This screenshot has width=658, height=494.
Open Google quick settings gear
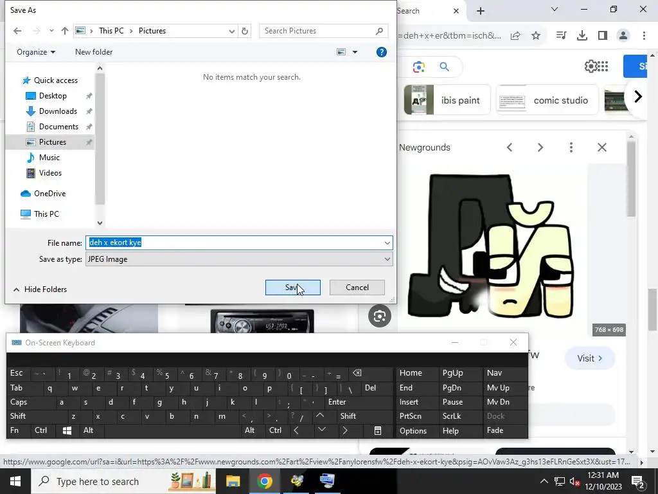click(x=591, y=66)
